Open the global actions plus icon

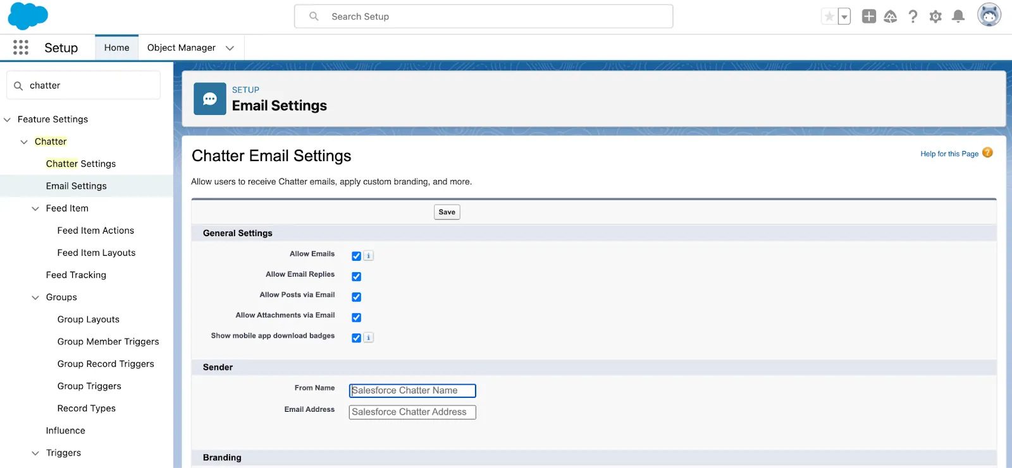869,16
